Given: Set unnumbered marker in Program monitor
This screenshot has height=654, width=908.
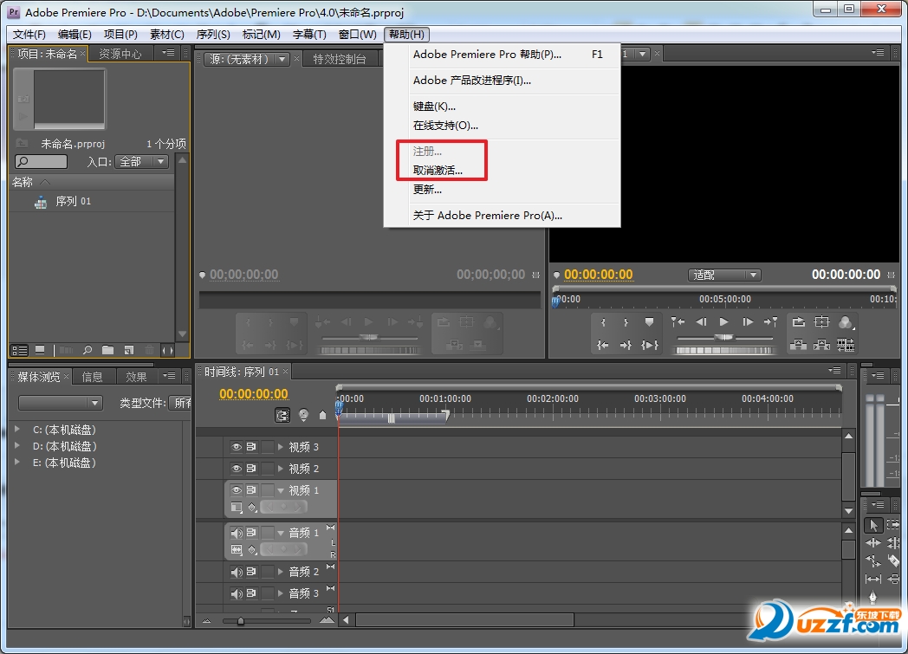Looking at the screenshot, I should 649,322.
